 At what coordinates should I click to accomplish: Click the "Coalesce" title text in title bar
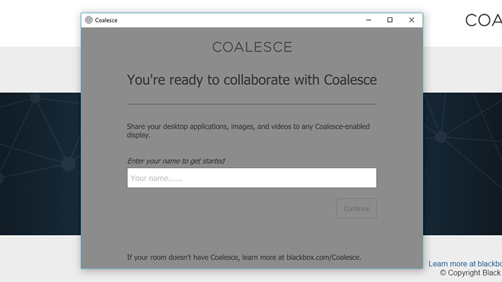[x=106, y=20]
